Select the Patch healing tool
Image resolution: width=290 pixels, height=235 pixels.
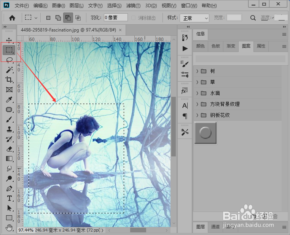pos(9,110)
